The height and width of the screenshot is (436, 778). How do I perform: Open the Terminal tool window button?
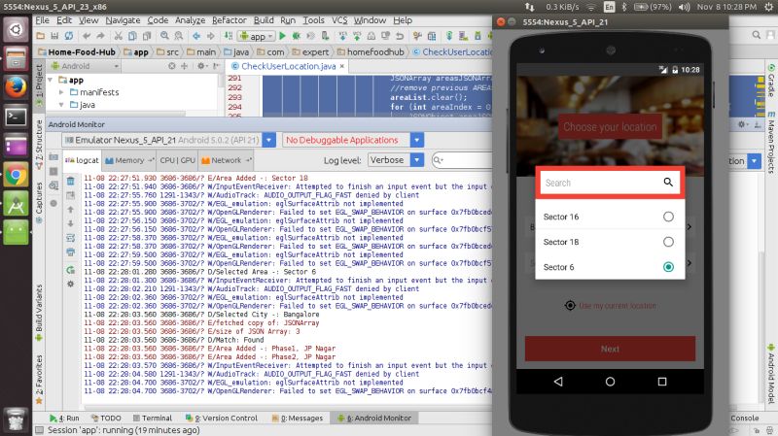153,419
